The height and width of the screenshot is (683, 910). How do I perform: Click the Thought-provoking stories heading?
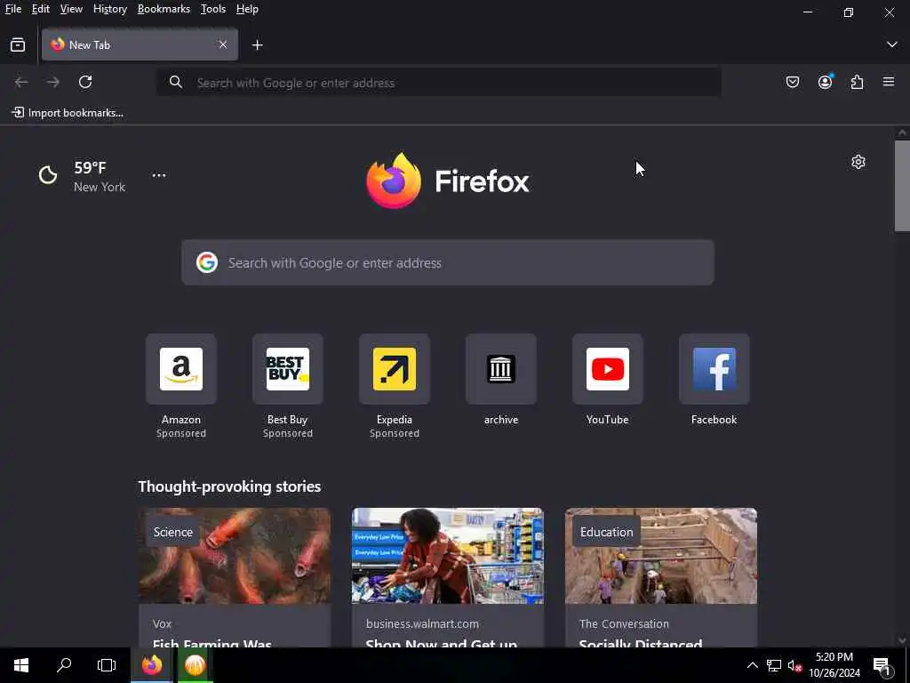pos(230,486)
